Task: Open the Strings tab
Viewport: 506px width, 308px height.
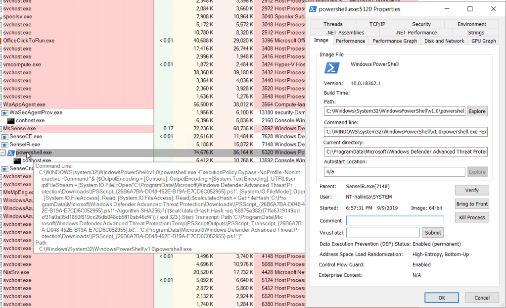Action: click(x=476, y=33)
